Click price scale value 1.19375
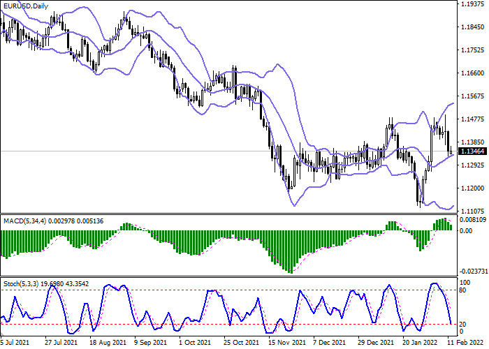Viewport: 489px width, 349px height. [473, 4]
